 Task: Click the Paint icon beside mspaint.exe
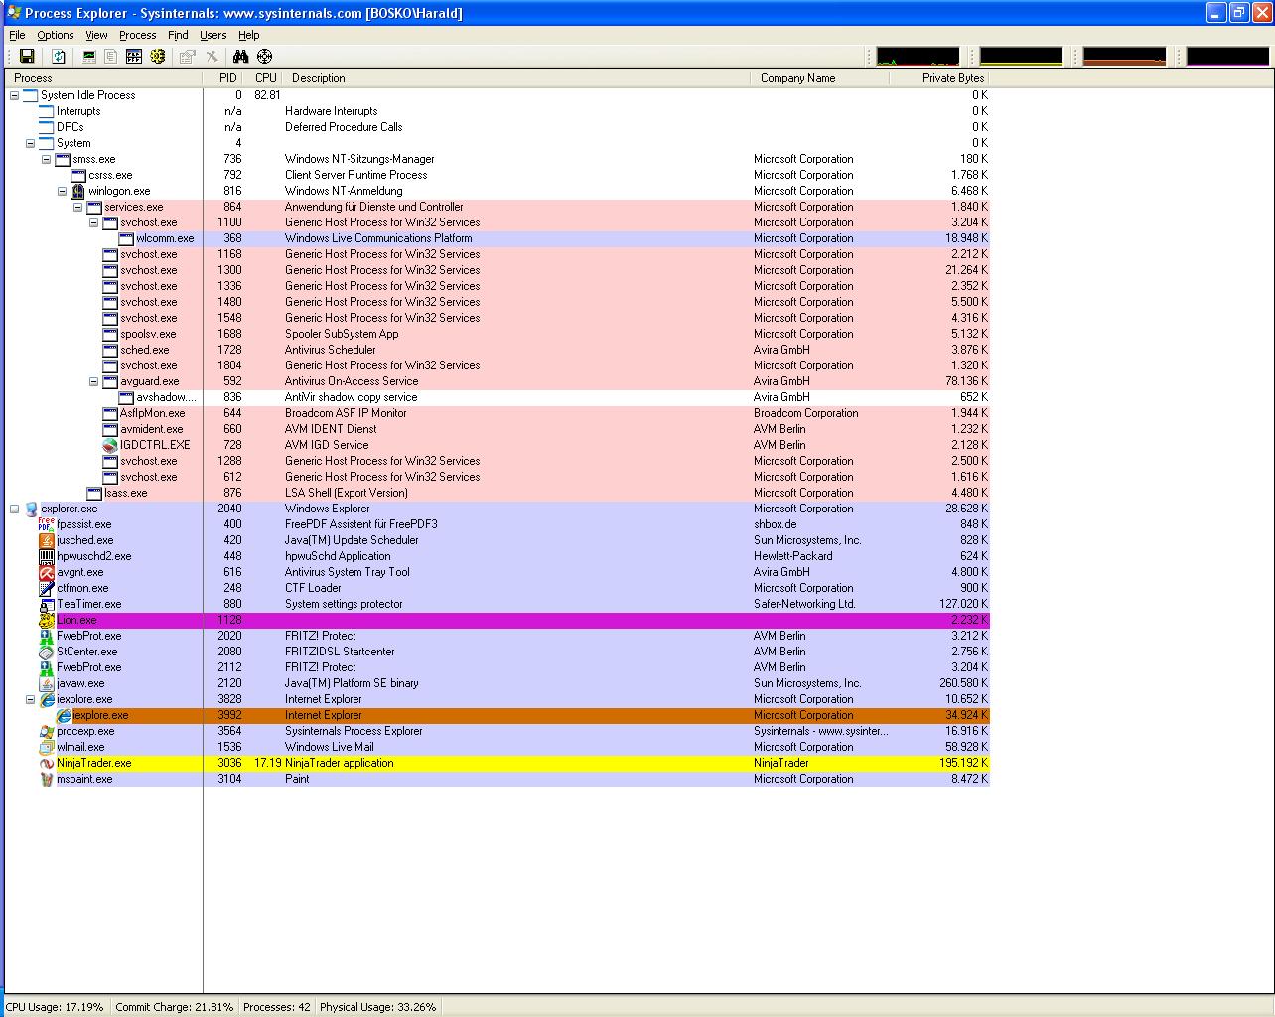[46, 779]
